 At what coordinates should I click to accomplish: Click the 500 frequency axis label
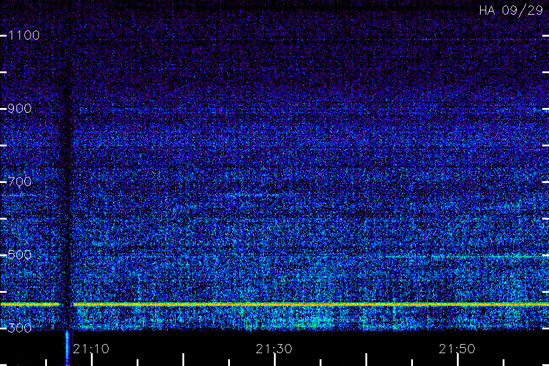[x=20, y=255]
